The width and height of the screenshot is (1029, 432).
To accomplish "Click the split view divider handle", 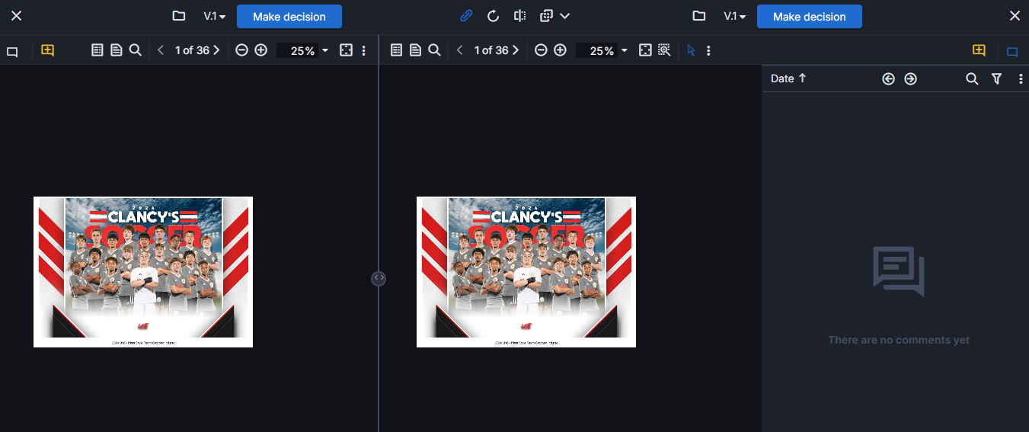I will click(379, 279).
